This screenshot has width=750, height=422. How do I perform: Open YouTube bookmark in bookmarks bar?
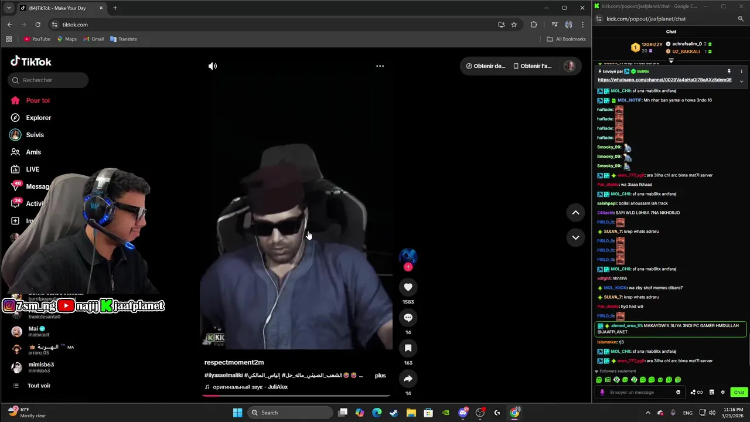click(37, 39)
